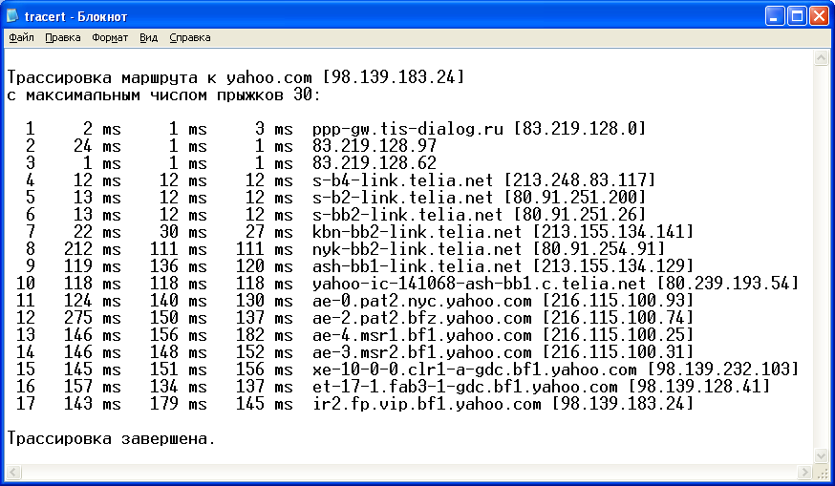Viewport: 835px width, 486px height.
Task: Close the tracert Notepad window
Action: pos(819,16)
